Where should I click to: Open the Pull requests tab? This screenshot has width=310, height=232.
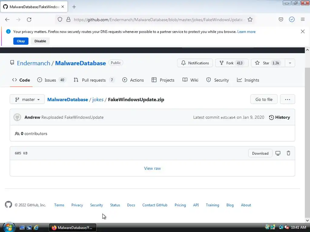pos(94,80)
